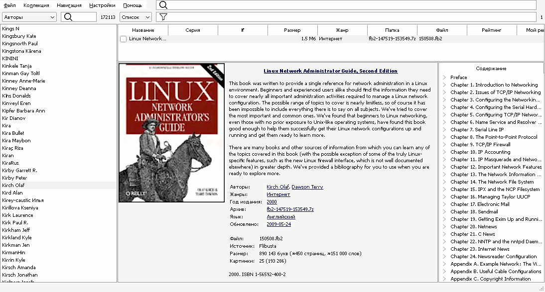Image resolution: width=545 pixels, height=292 pixels.
Task: Expand Chapter 9. TCP/IP Firewall
Action: [444, 144]
